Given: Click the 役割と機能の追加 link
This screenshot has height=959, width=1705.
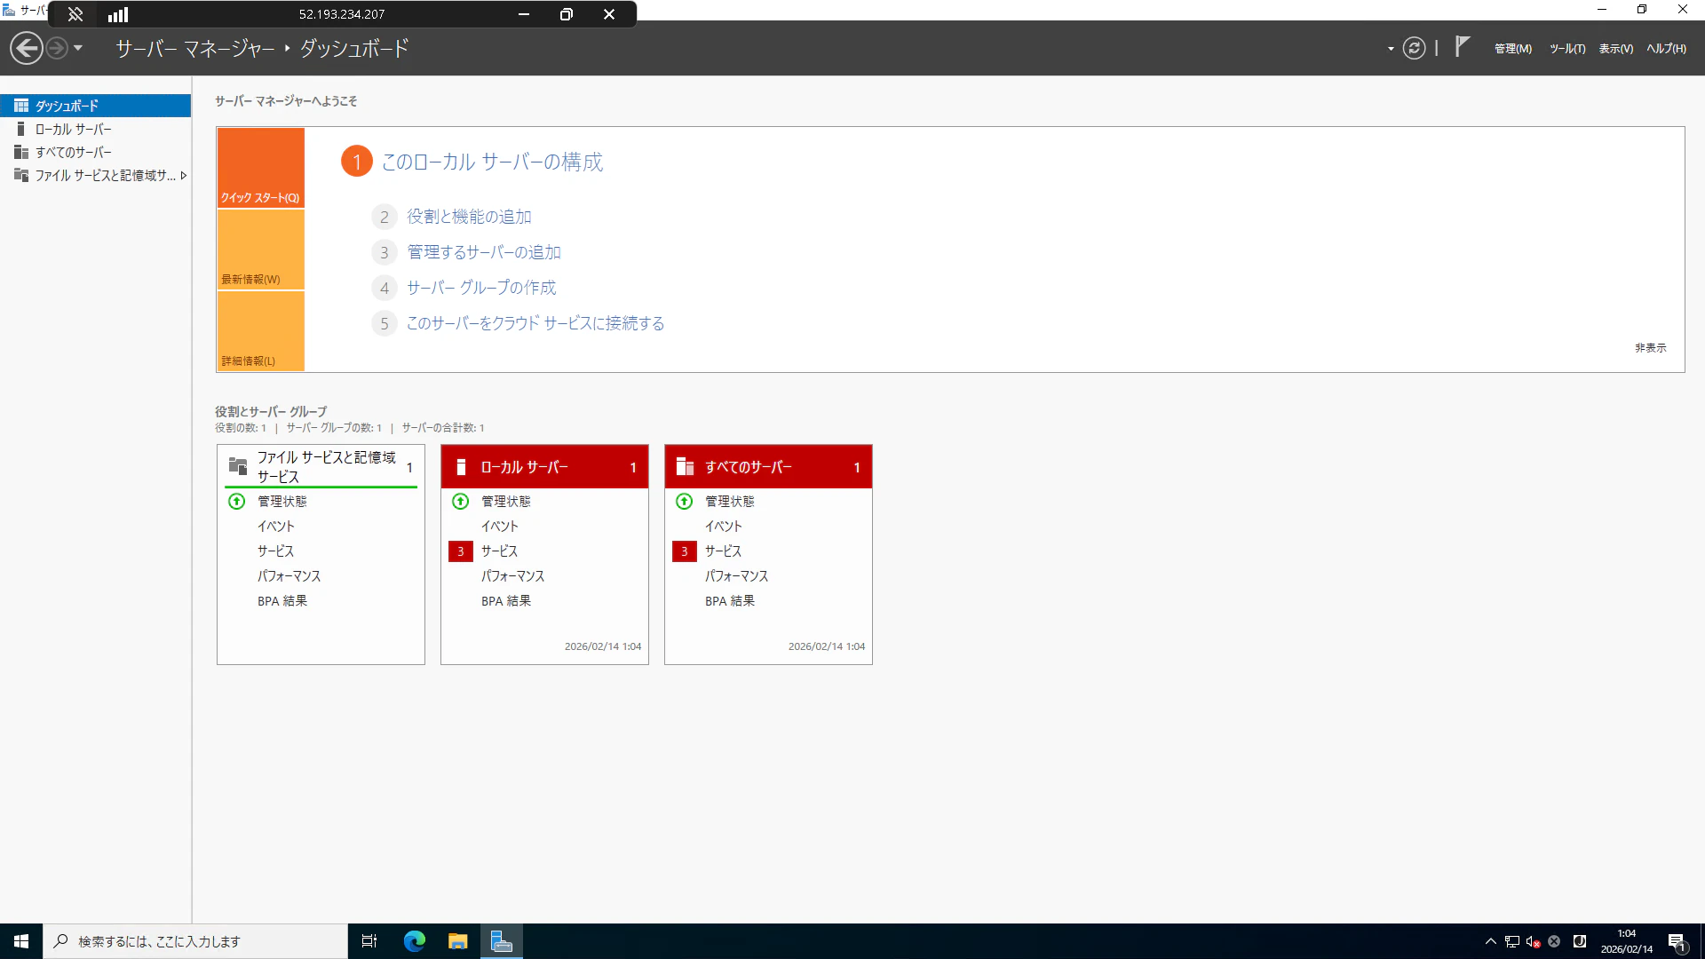Looking at the screenshot, I should [469, 217].
